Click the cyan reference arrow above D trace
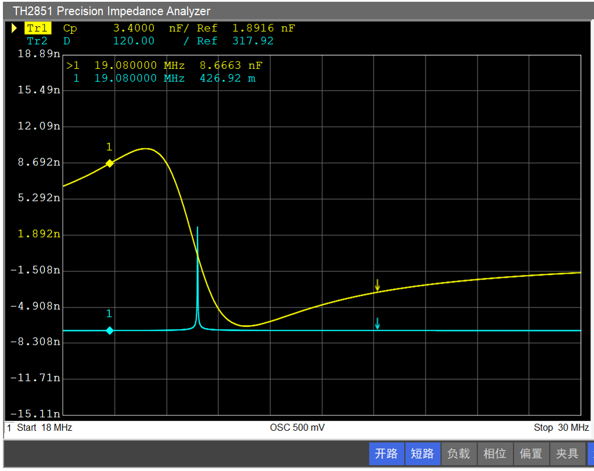Image resolution: width=594 pixels, height=471 pixels. [x=378, y=323]
